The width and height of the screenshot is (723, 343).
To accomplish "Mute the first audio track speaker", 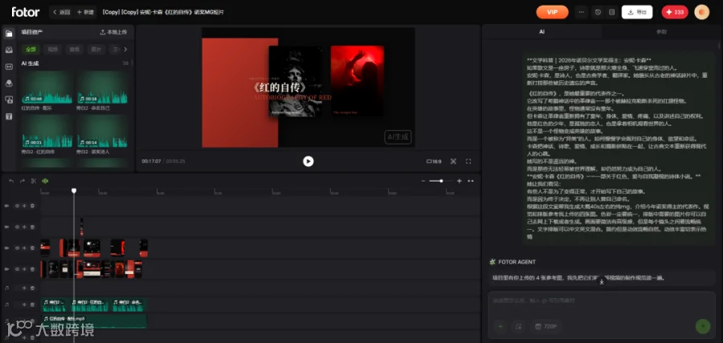I will click(x=25, y=288).
